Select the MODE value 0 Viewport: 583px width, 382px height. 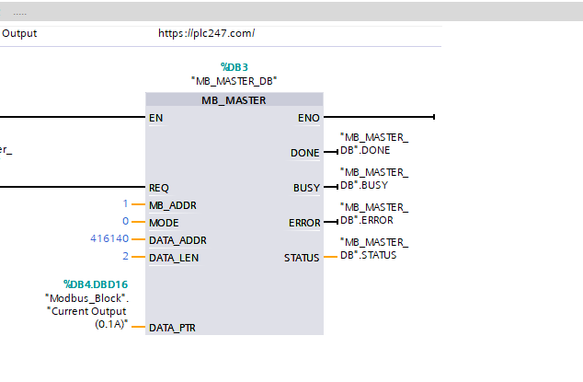click(125, 221)
